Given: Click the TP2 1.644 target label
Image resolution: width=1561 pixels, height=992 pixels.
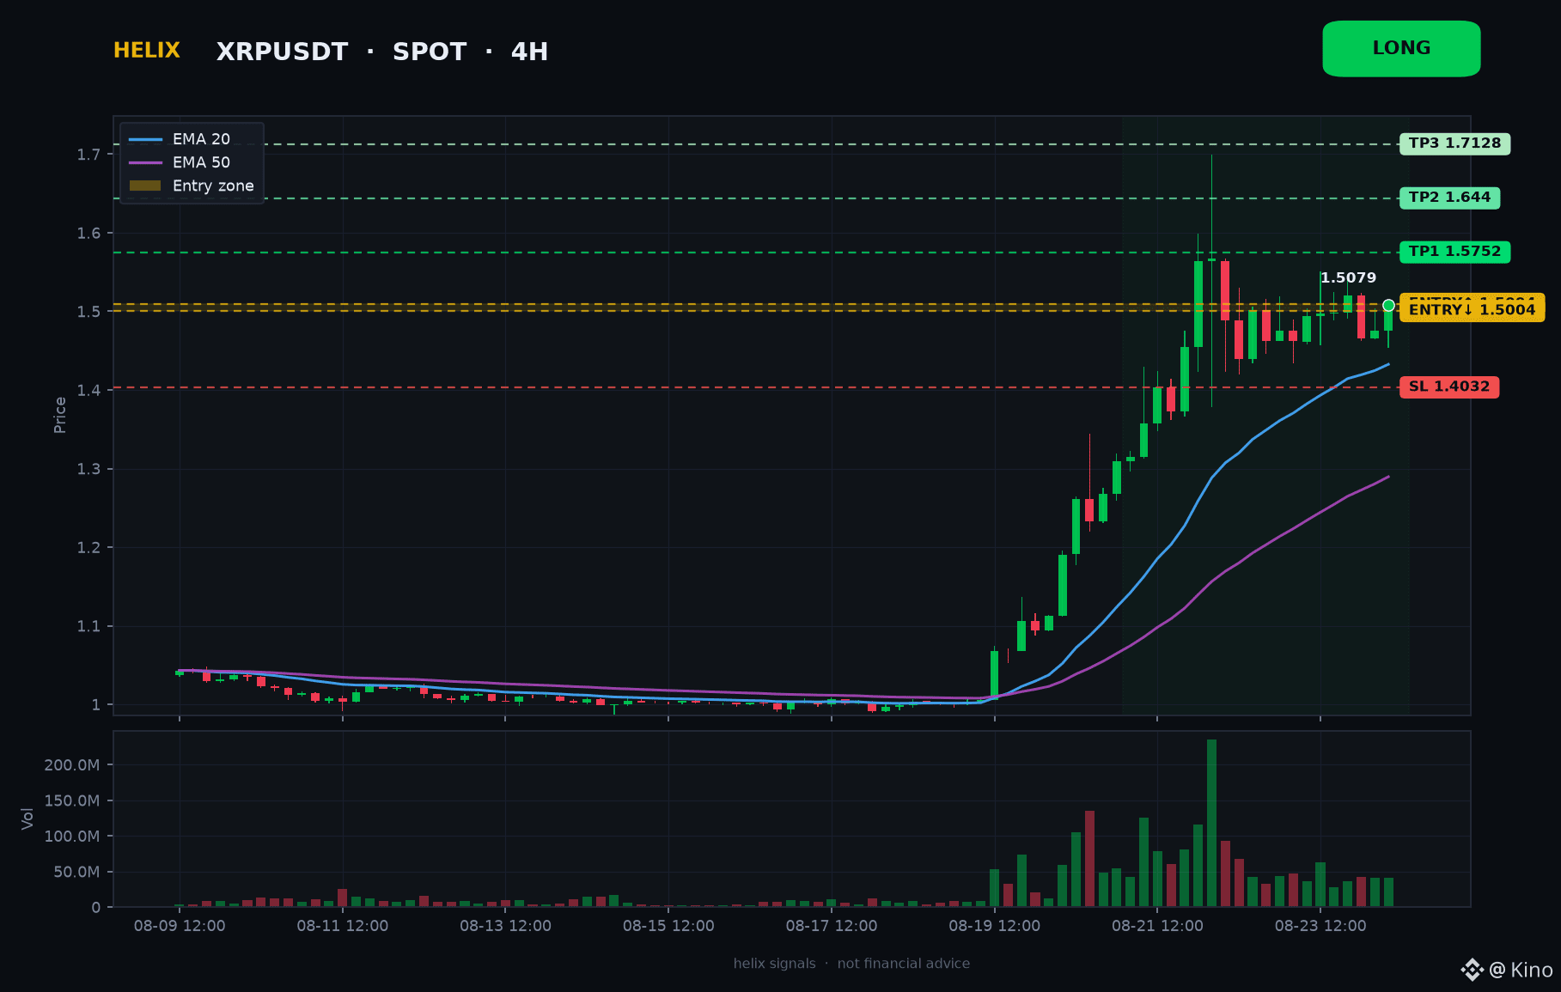Looking at the screenshot, I should click(x=1449, y=198).
